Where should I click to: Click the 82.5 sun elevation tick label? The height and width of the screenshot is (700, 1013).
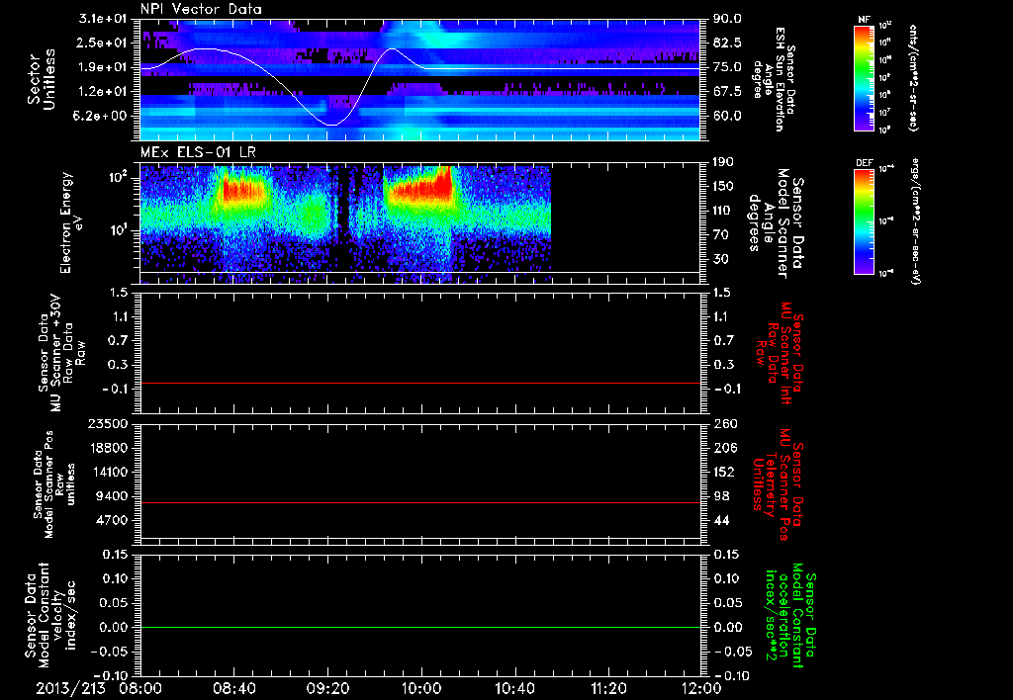click(727, 43)
